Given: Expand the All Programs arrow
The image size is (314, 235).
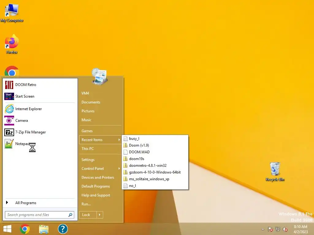Looking at the screenshot, I should [x=7, y=203].
